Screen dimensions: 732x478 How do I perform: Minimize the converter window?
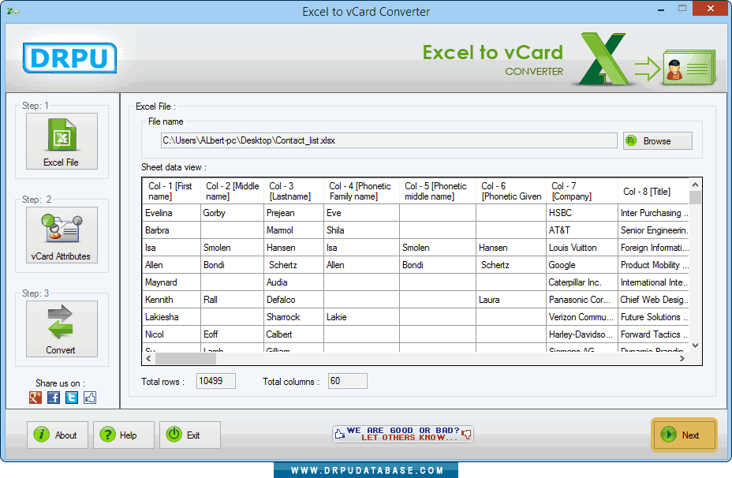coord(660,9)
